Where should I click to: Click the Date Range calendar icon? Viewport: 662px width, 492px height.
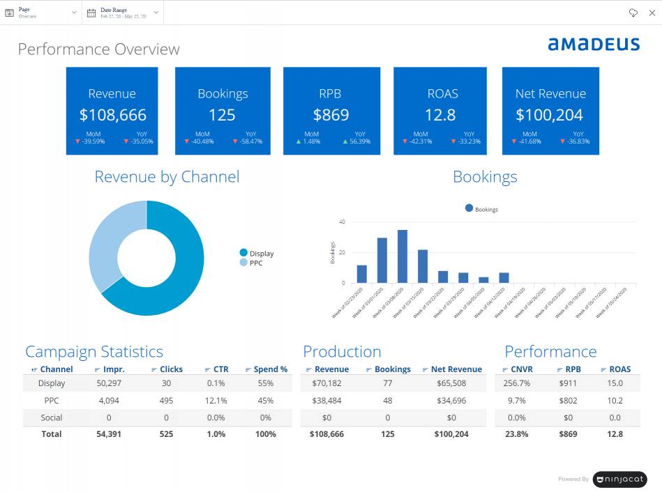tap(91, 13)
